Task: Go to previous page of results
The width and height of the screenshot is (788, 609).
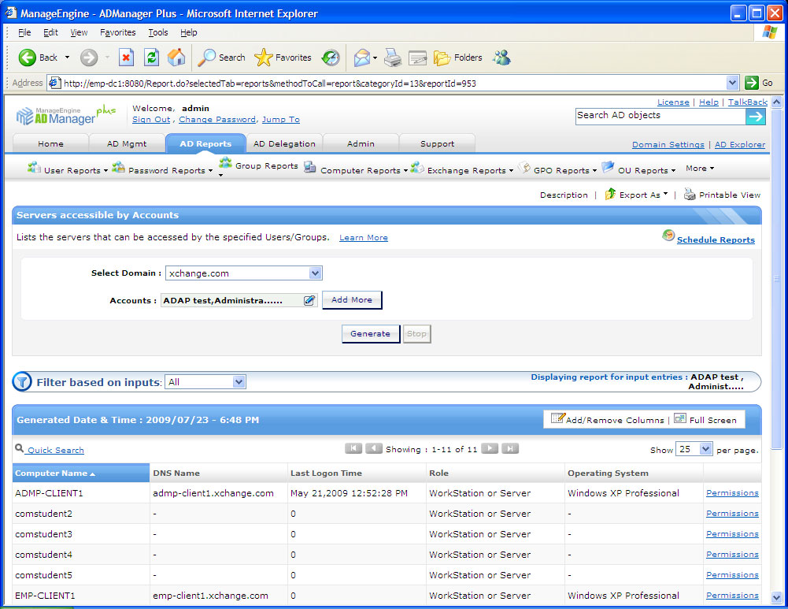Action: click(x=373, y=448)
